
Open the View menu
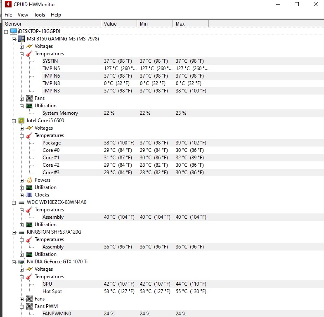click(x=23, y=15)
